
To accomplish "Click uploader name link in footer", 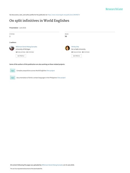I will click(x=52, y=165).
